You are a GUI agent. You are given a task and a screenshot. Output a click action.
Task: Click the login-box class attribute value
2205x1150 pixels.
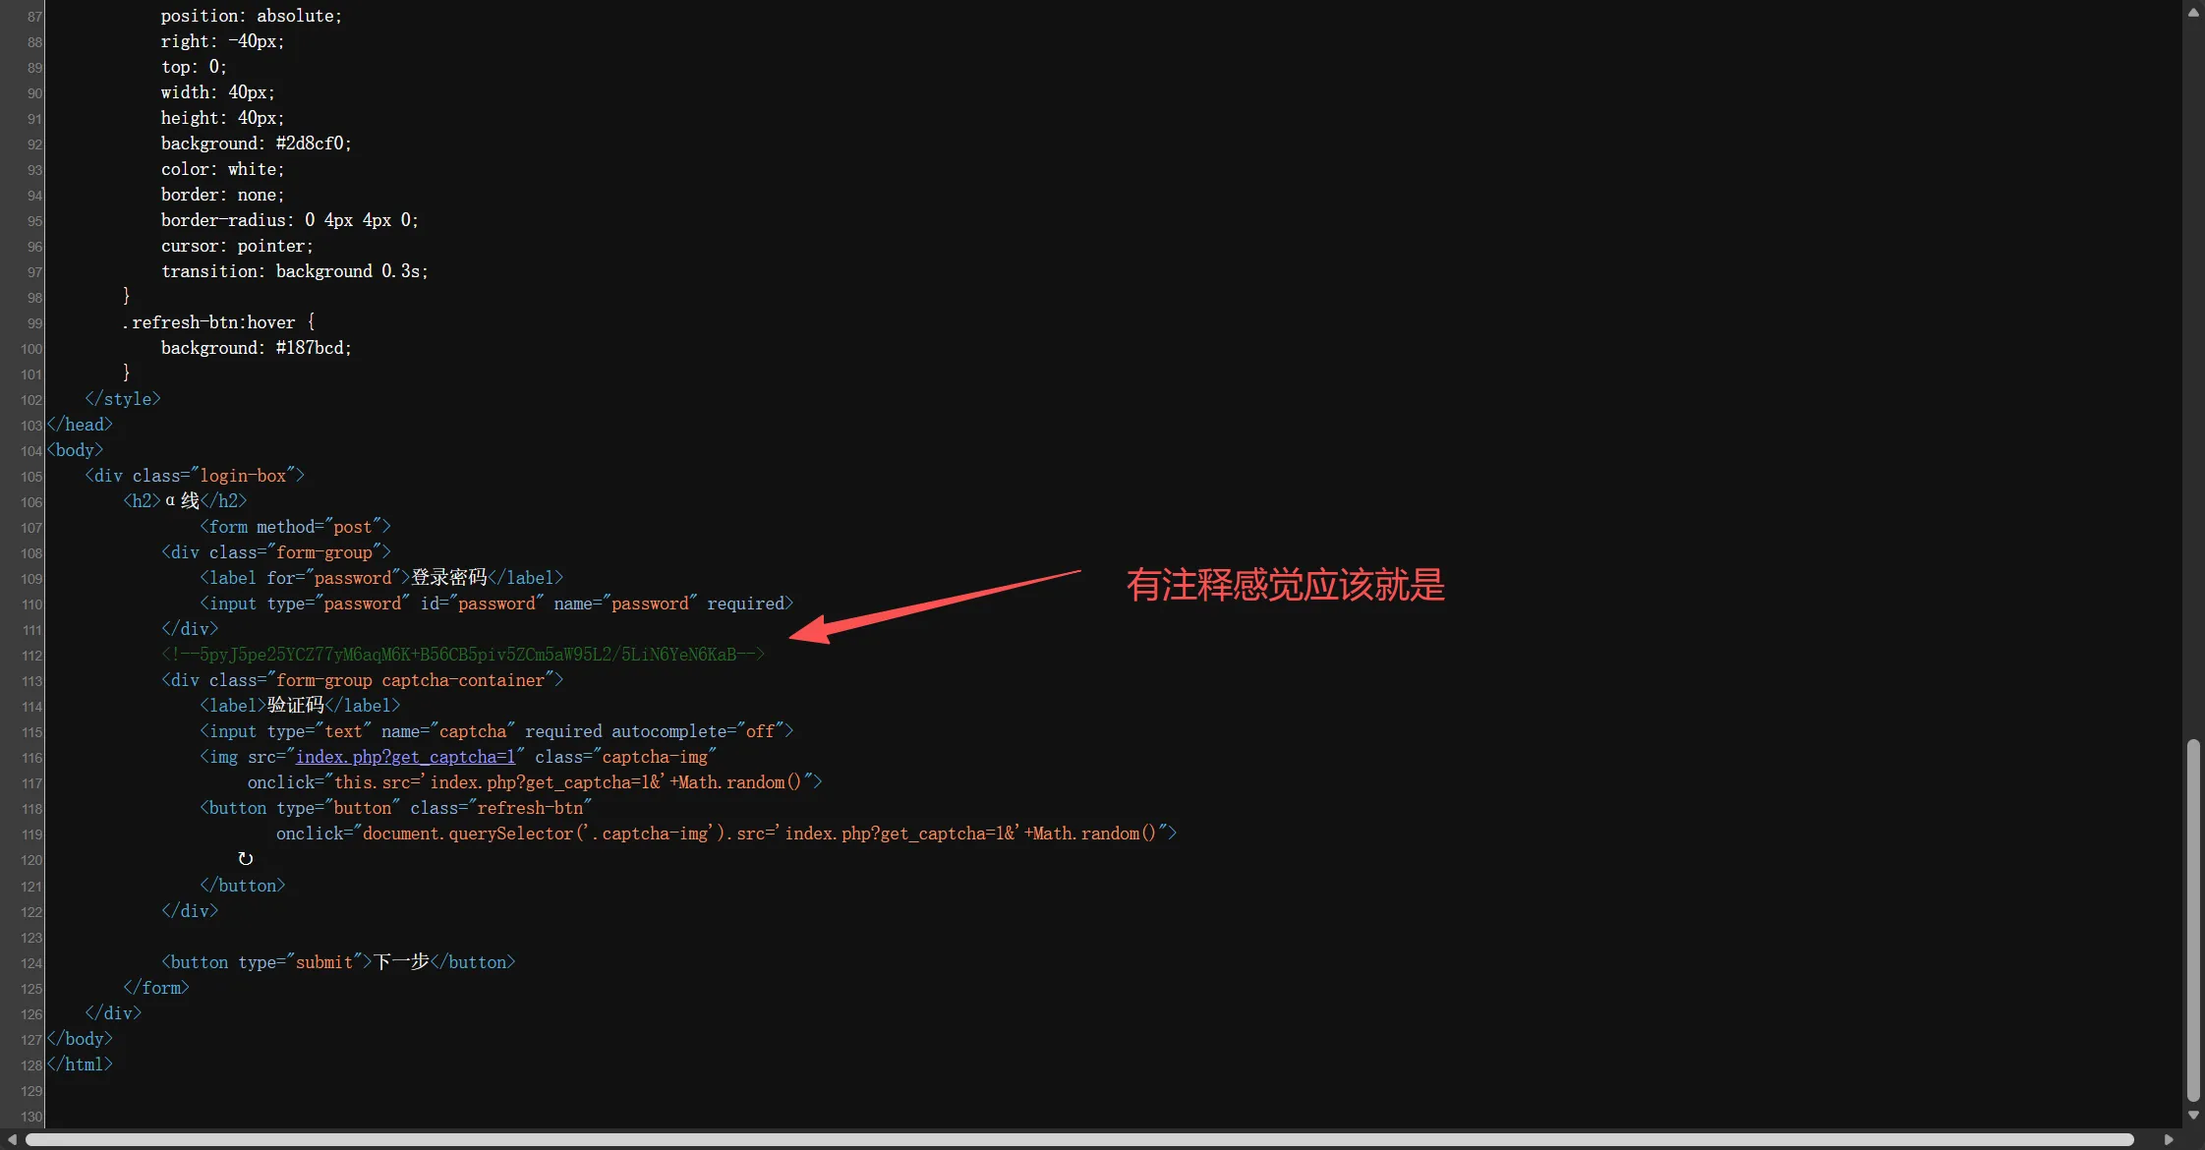pyautogui.click(x=243, y=476)
